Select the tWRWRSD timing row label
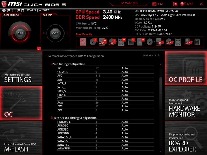This screenshot has width=207, height=155. pyautogui.click(x=63, y=145)
